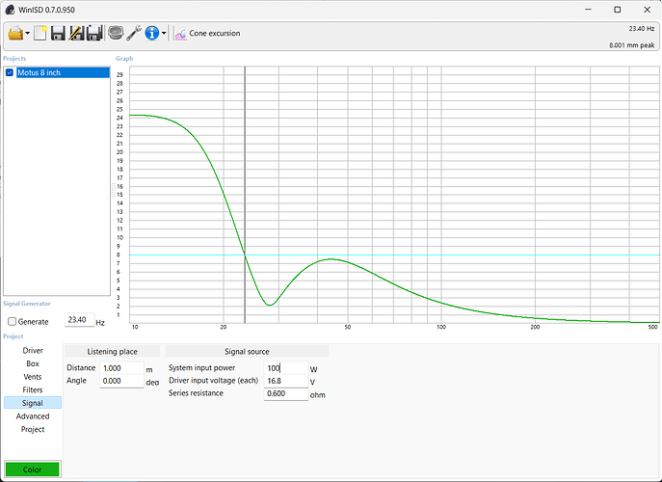Switch to the Driver tab
The width and height of the screenshot is (662, 482).
[x=33, y=351]
